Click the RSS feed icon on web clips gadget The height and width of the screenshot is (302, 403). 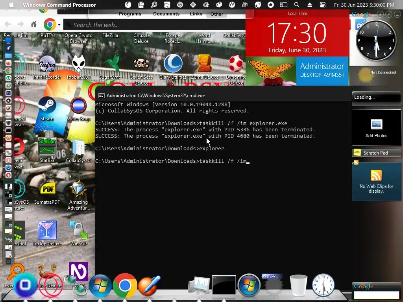376,176
